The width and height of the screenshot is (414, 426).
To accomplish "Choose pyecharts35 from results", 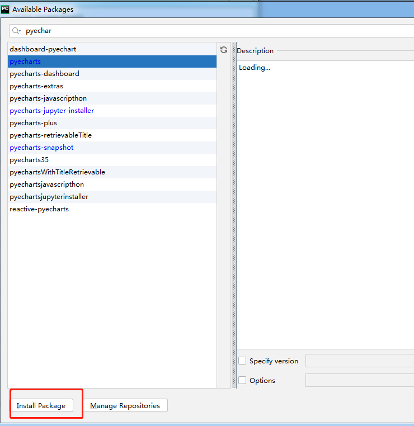I will pos(29,160).
